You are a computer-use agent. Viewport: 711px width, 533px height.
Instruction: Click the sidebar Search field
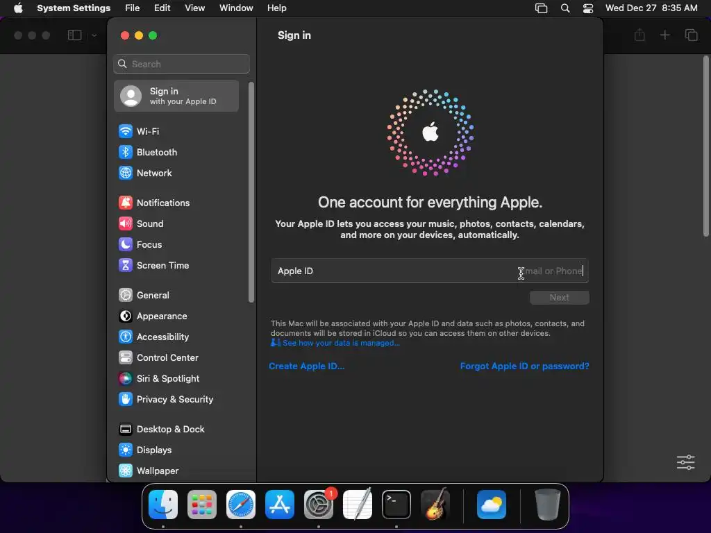(x=181, y=64)
